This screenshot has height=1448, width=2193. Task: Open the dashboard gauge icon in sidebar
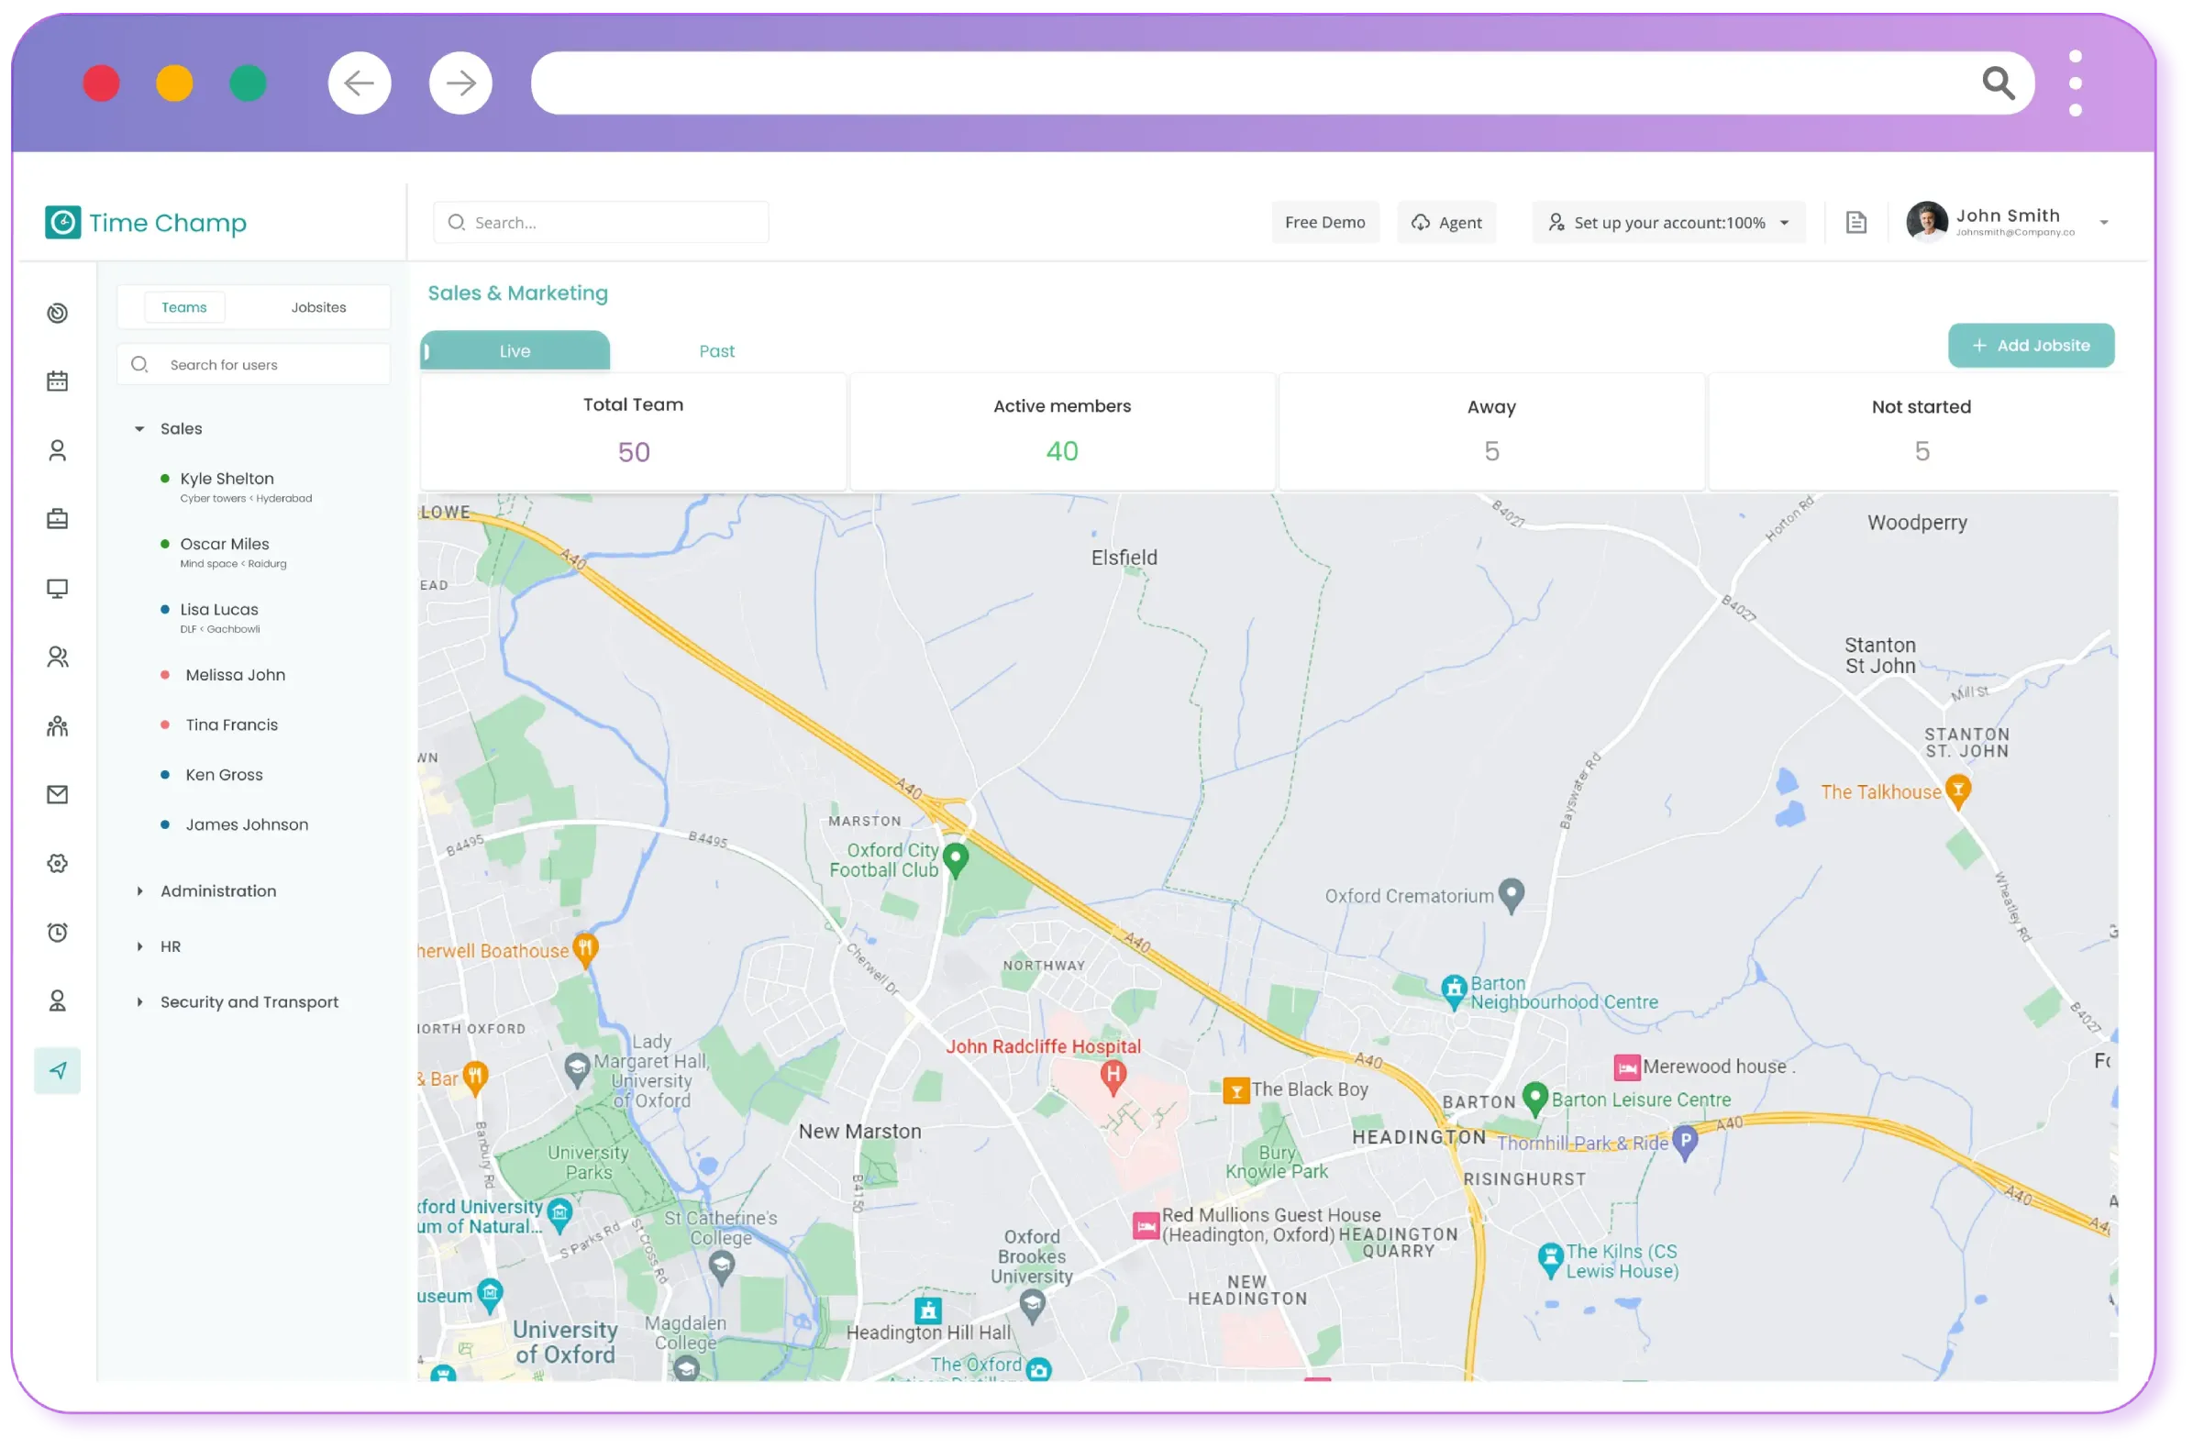tap(57, 313)
